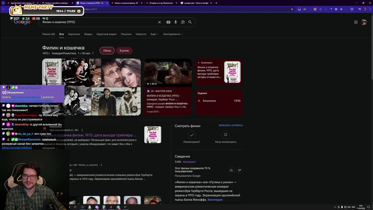The height and width of the screenshot is (210, 373).
Task: Click the Изменить сервисы link
Action: (231, 125)
